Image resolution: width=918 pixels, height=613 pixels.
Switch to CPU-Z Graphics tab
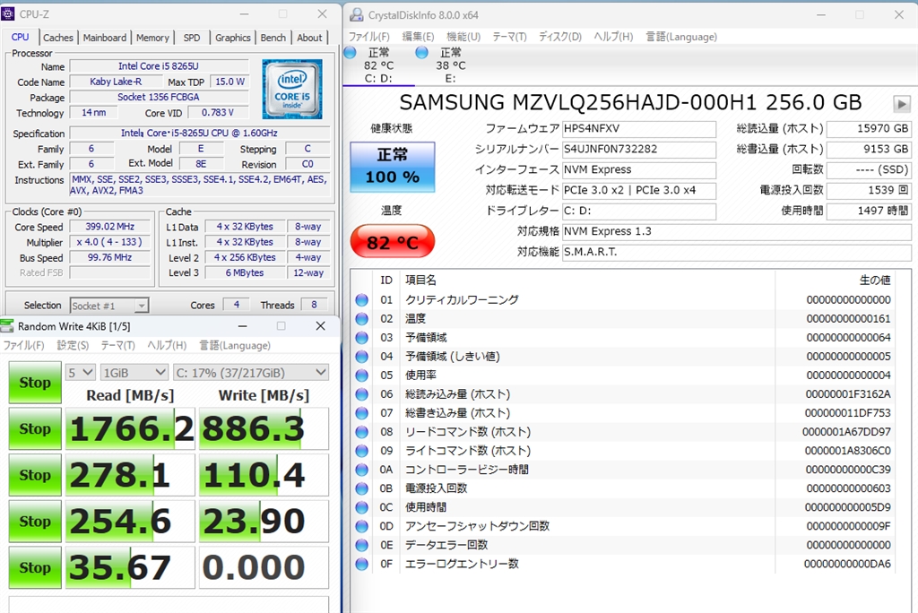pos(232,38)
